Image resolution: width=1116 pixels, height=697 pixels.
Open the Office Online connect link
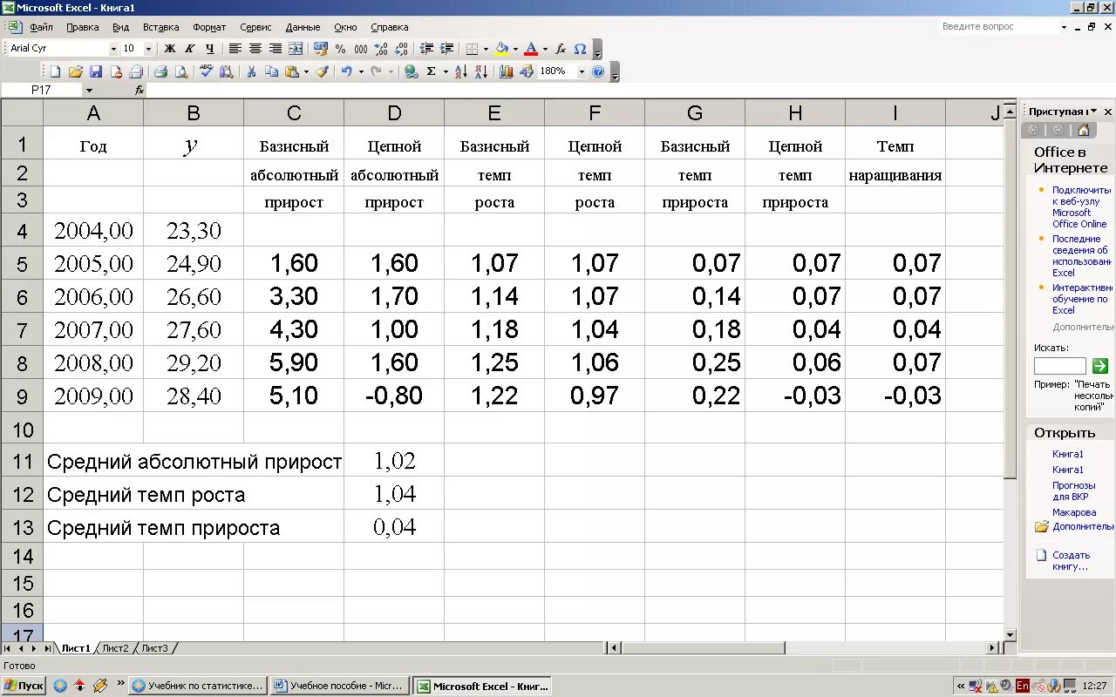1082,206
